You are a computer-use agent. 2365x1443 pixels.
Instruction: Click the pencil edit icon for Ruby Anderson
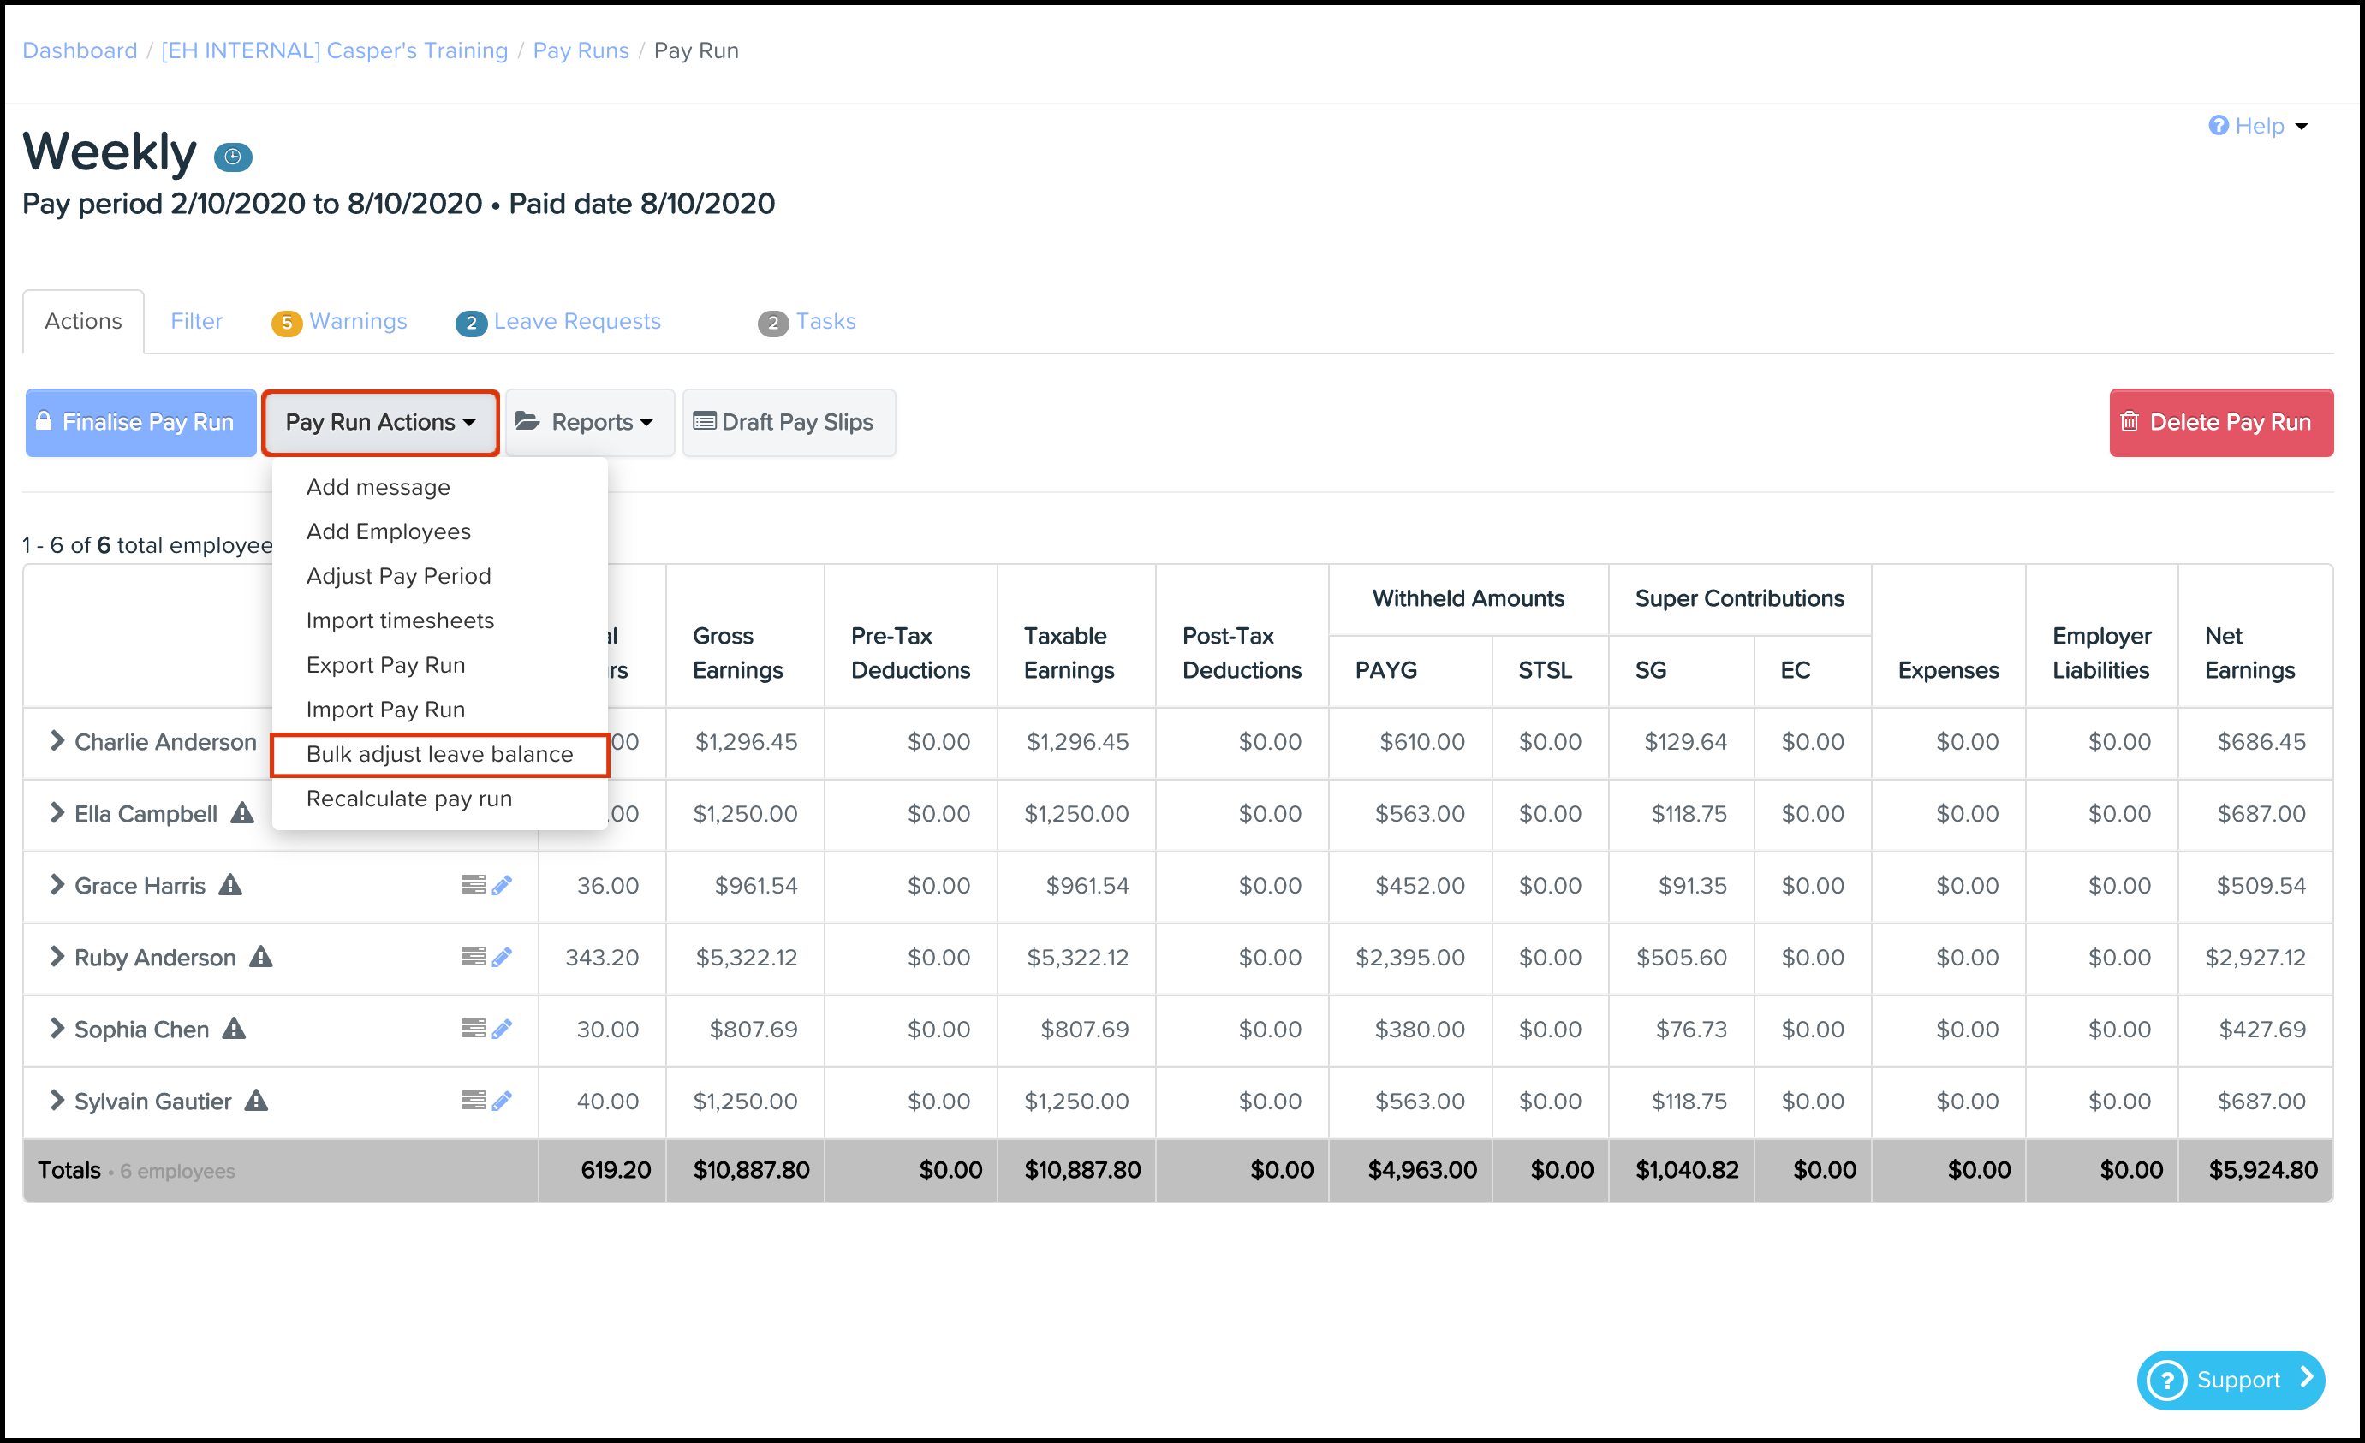(x=502, y=957)
